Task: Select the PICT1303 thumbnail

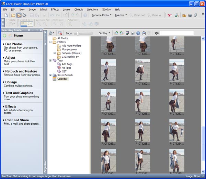Action: [x=108, y=70]
